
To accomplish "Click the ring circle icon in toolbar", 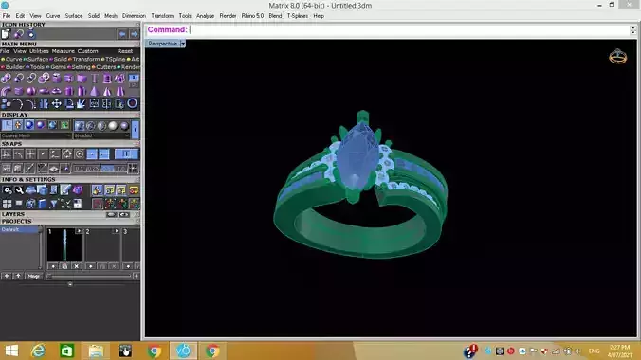I will click(132, 103).
